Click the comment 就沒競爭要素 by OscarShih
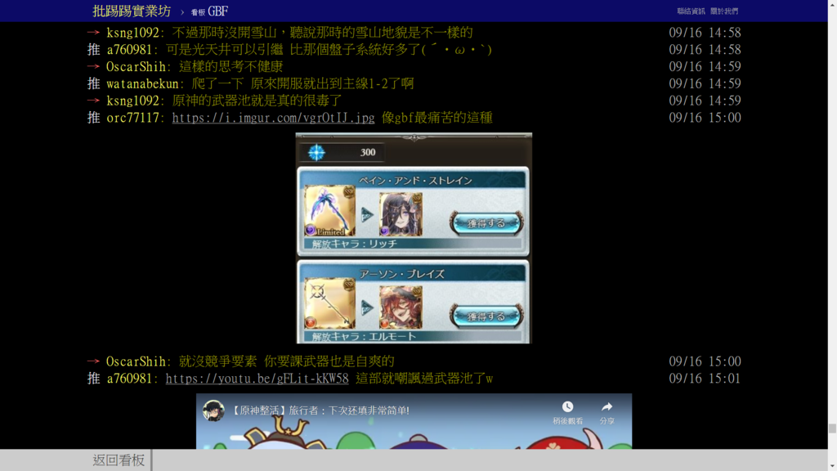The image size is (837, 471). pyautogui.click(x=286, y=361)
